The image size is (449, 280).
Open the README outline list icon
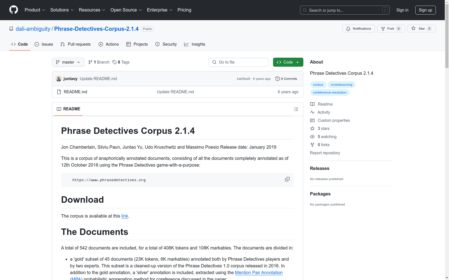(x=296, y=109)
